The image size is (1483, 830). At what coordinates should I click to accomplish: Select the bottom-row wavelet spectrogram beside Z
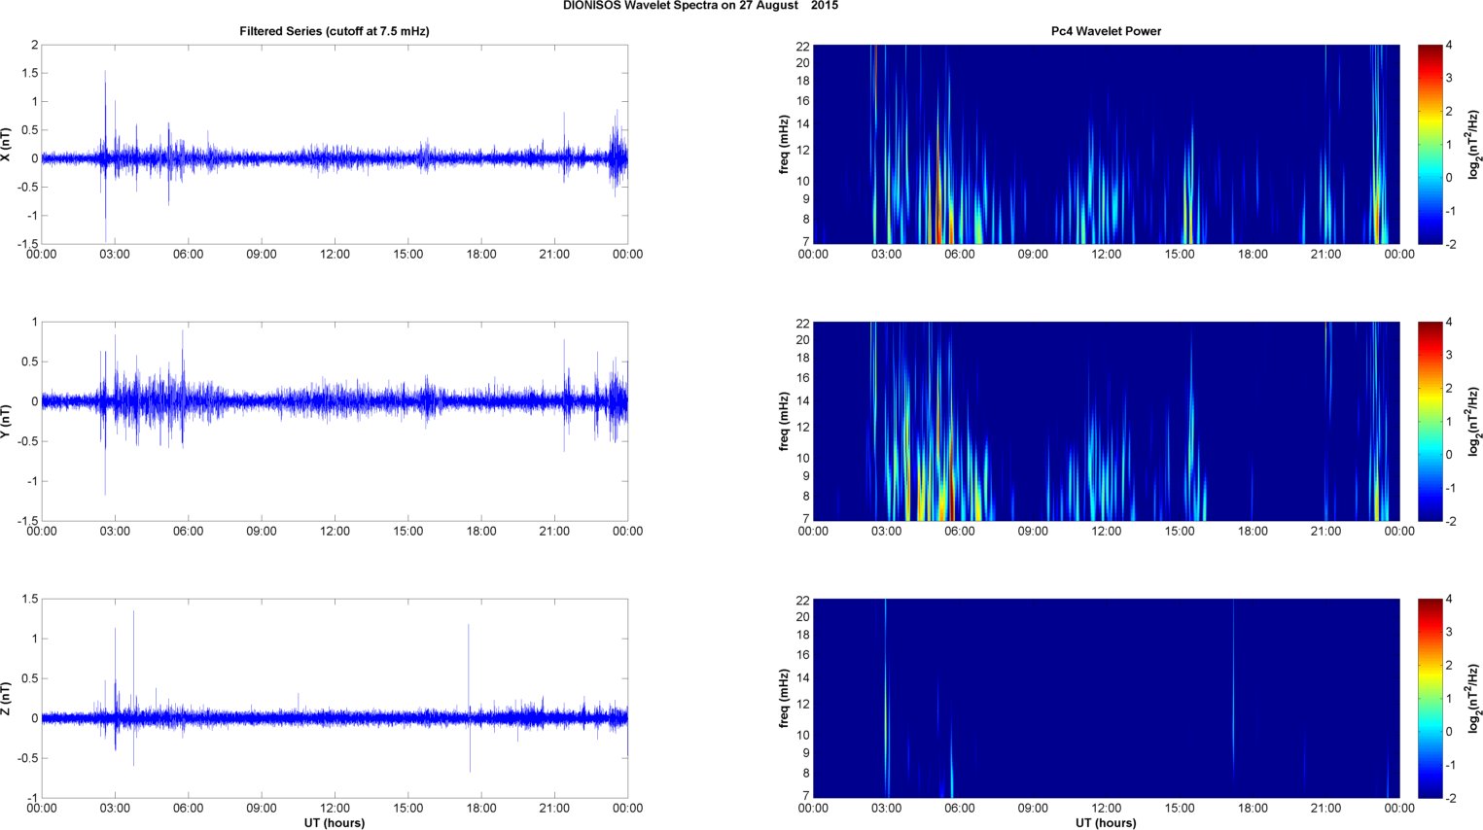tap(1106, 698)
